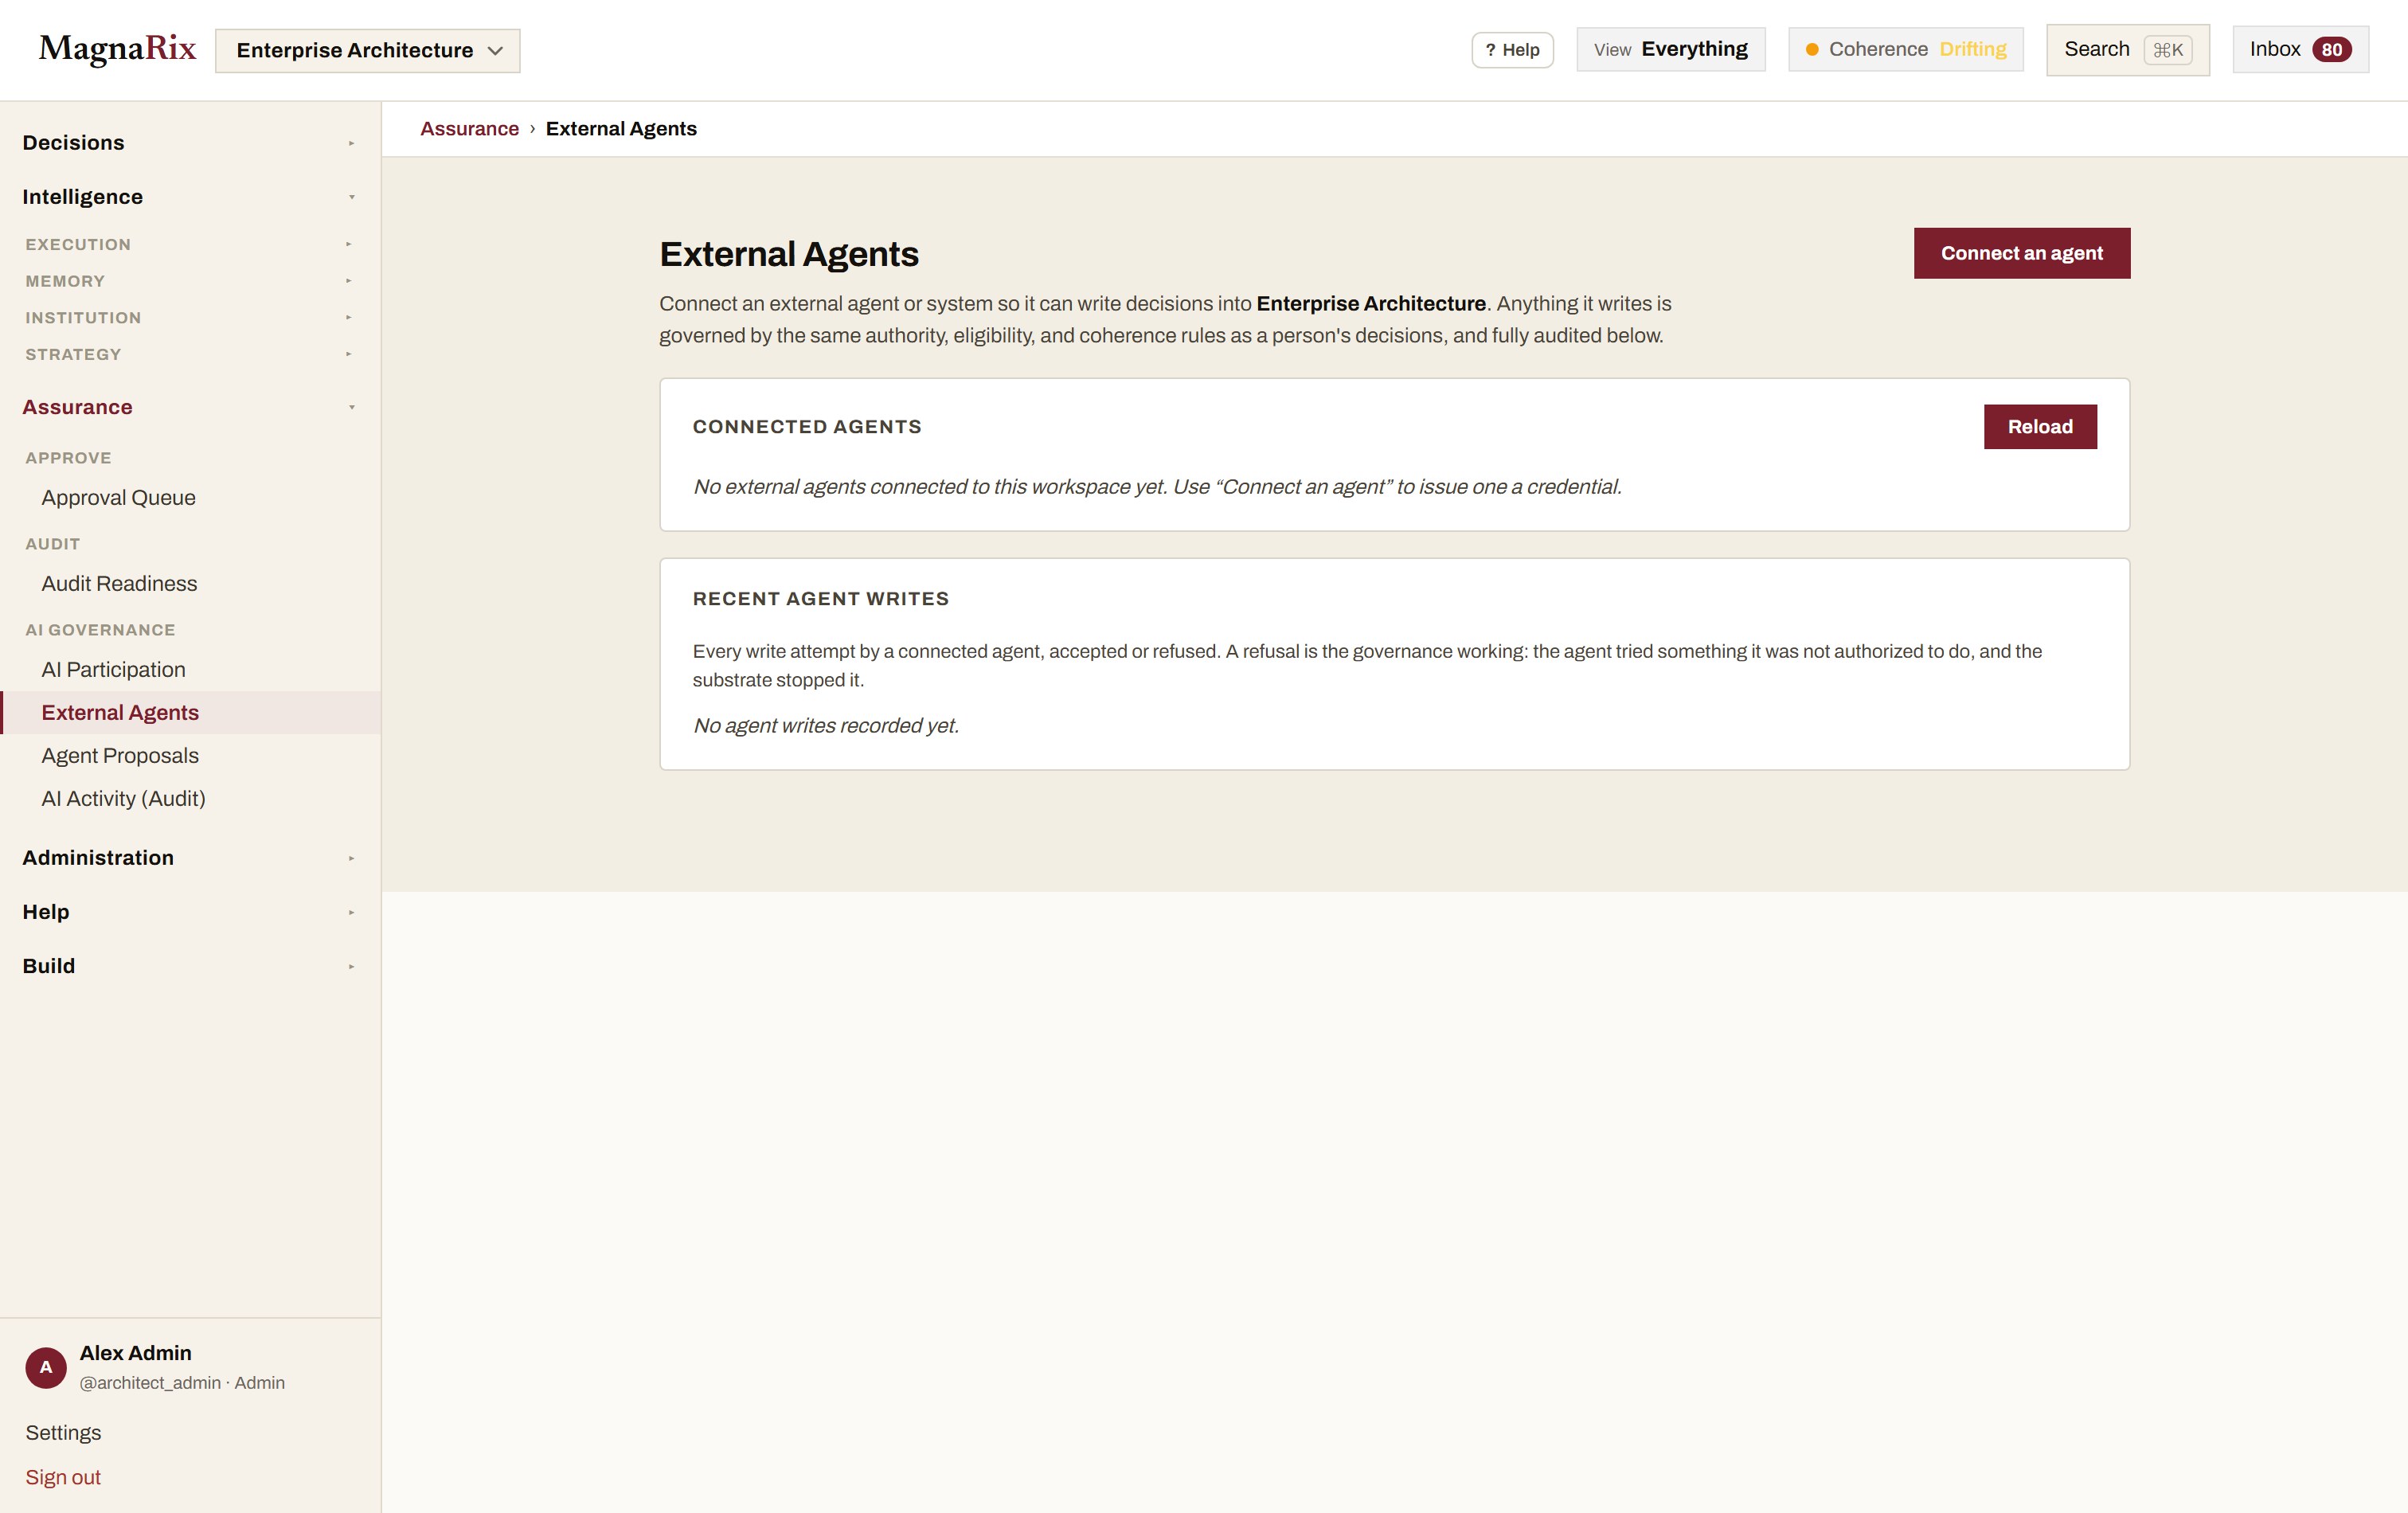The image size is (2408, 1513).
Task: Expand the INSTITUTION subsection
Action: coord(190,317)
